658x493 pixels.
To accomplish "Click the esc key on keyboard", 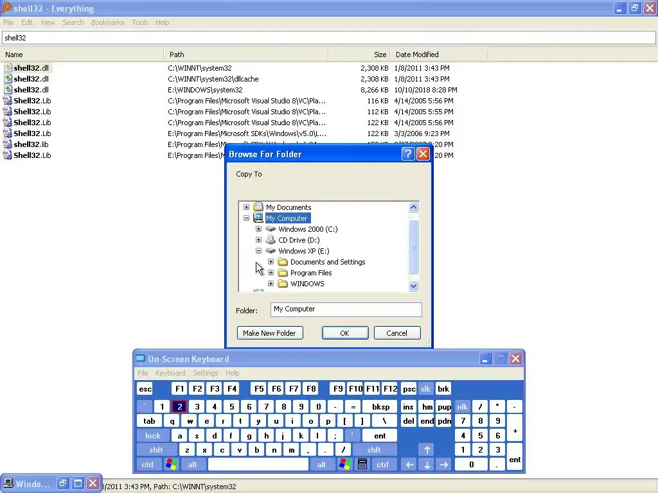I will tap(145, 388).
